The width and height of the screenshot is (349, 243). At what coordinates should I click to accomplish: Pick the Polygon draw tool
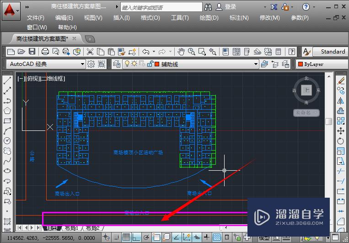(x=7, y=111)
